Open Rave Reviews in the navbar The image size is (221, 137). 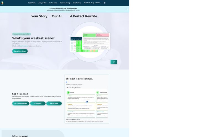pos(77,3)
